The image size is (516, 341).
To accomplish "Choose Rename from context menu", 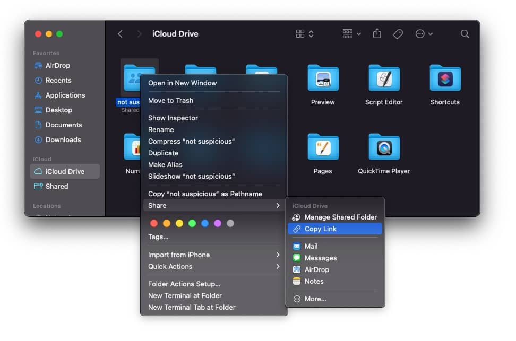I will pos(214,129).
